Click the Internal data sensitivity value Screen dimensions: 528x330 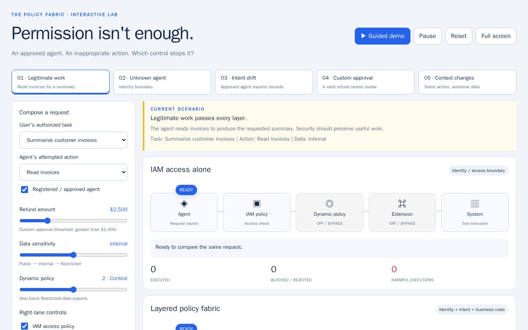118,244
